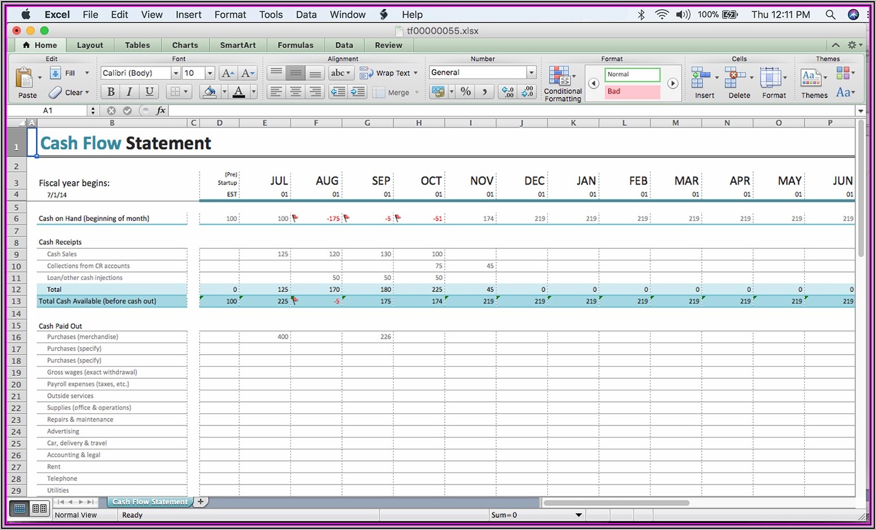The height and width of the screenshot is (530, 876).
Task: Click the Paste clipboard icon
Action: tap(24, 78)
